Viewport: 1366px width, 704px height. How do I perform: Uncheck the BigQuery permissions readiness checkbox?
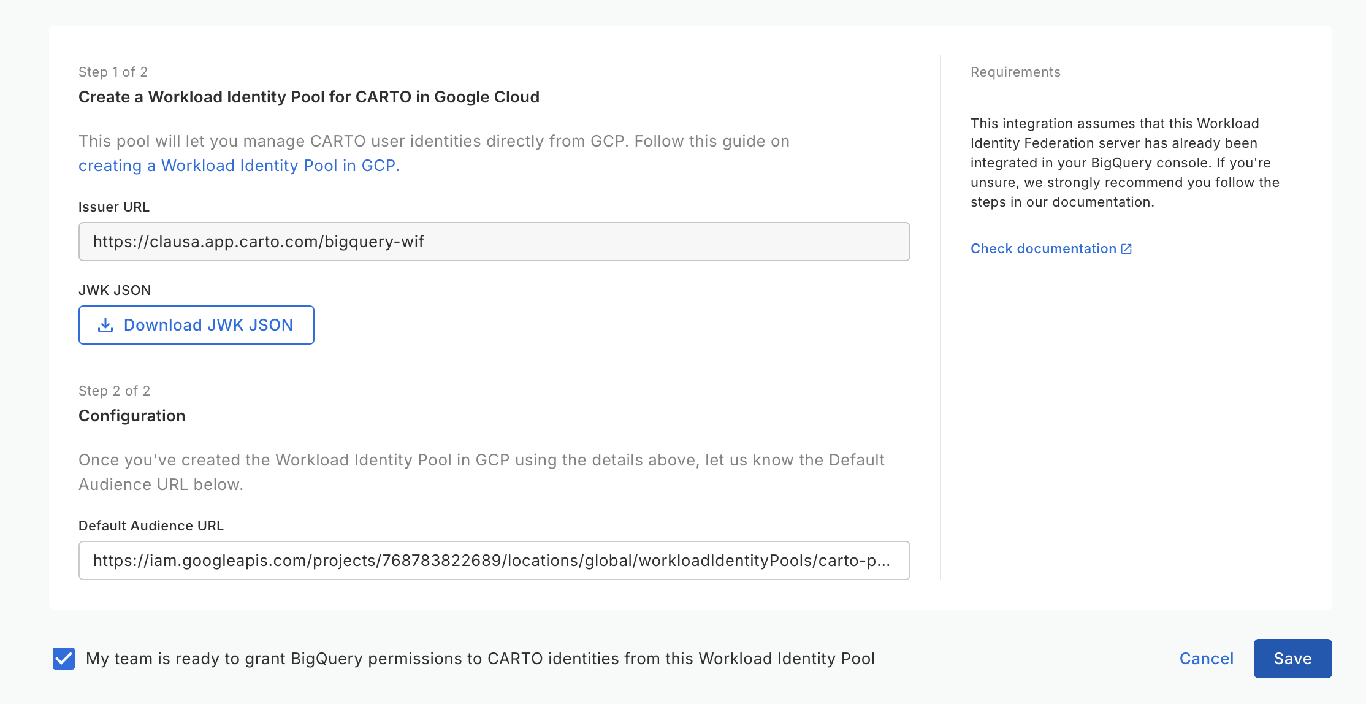pos(64,659)
